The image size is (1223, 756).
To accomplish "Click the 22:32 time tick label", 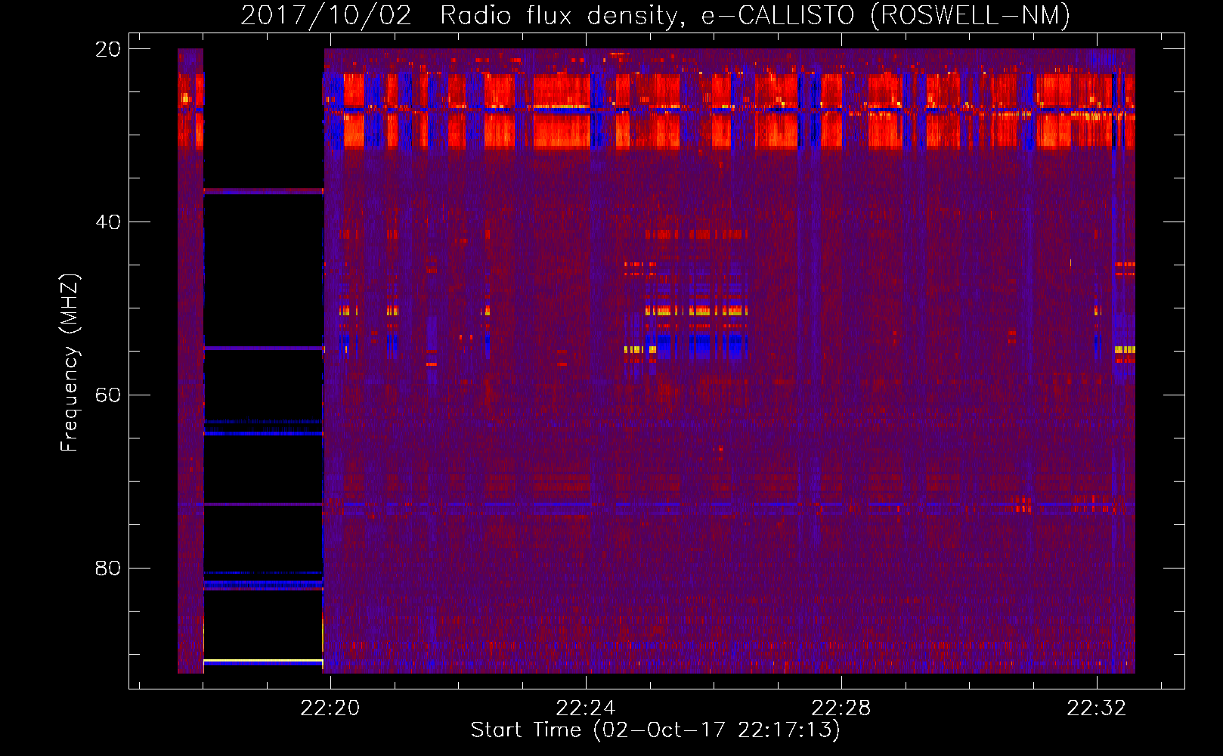I will tap(1096, 708).
